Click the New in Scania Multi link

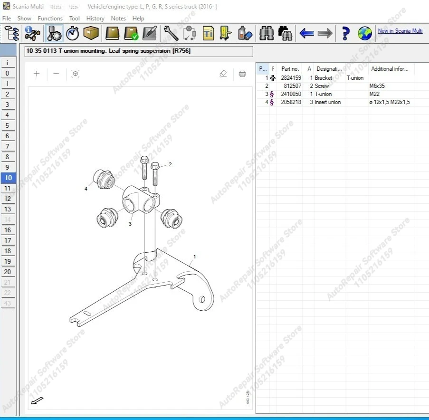(x=400, y=30)
